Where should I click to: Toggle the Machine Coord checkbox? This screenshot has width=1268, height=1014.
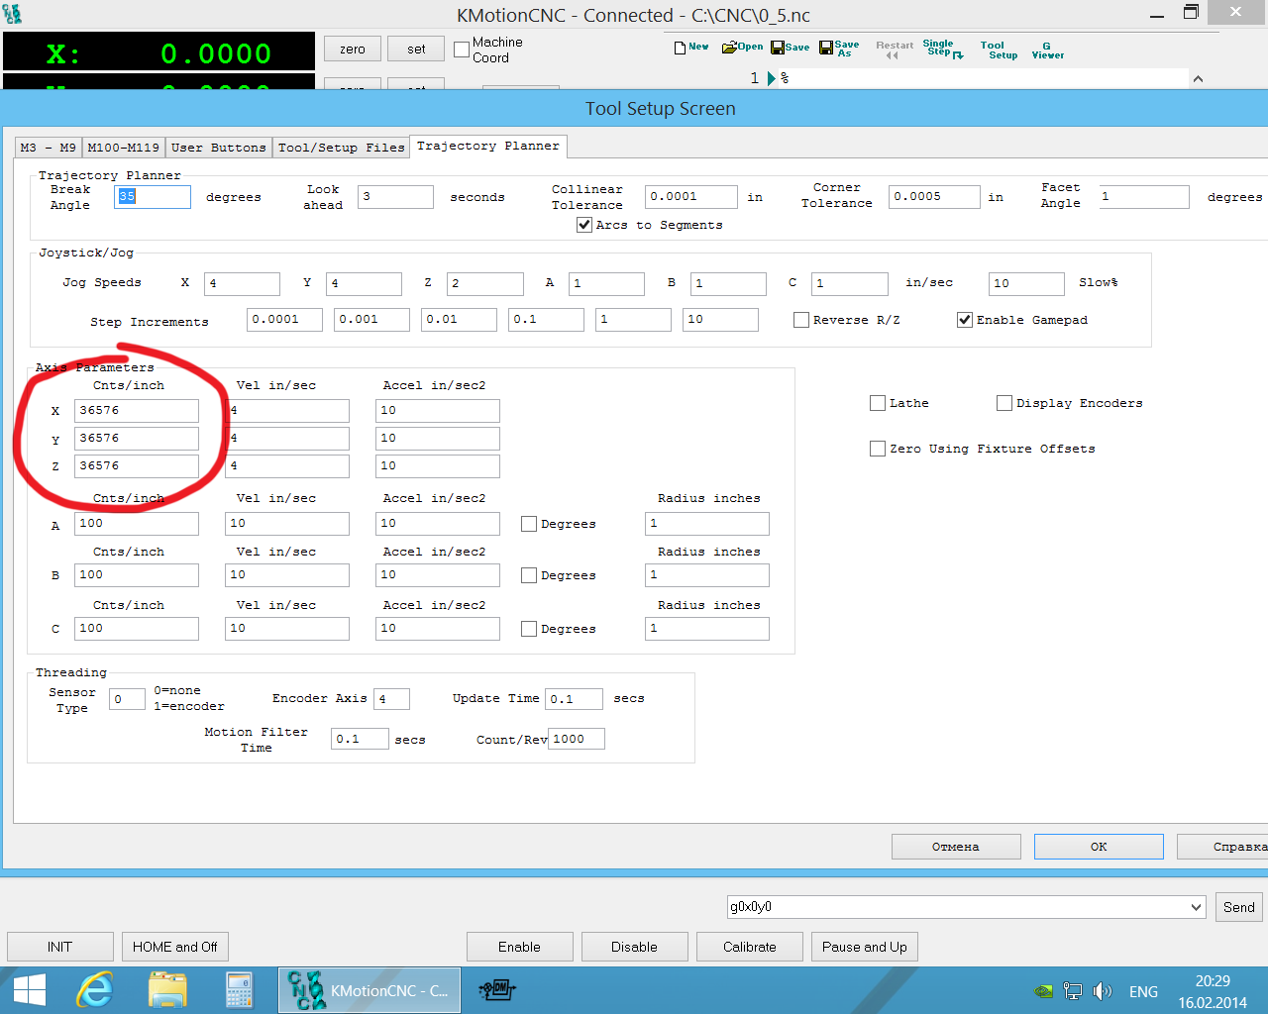point(462,50)
